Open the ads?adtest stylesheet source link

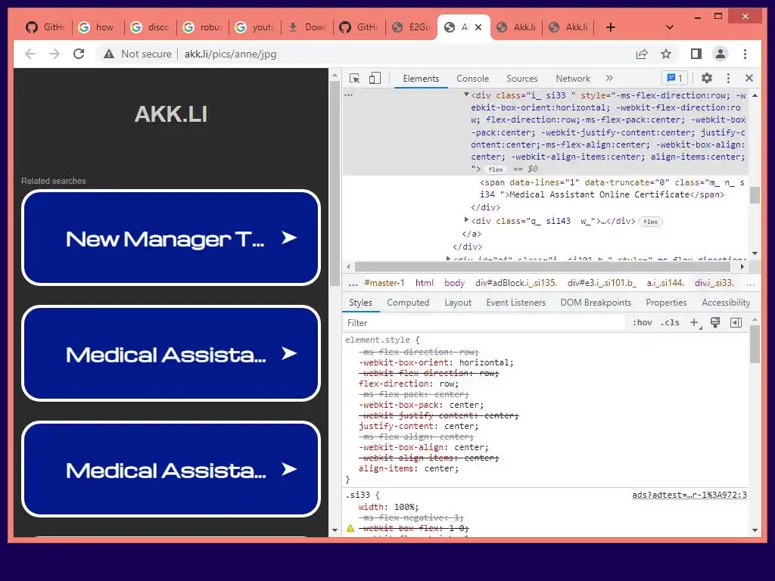coord(689,495)
